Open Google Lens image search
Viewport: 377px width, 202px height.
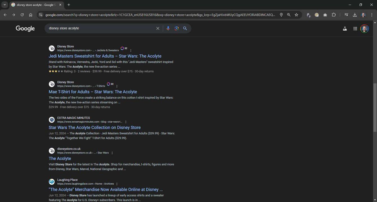click(x=176, y=28)
